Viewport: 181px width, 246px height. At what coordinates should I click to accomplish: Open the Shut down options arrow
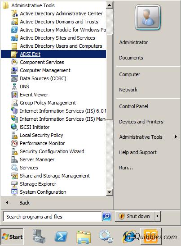pyautogui.click(x=158, y=216)
